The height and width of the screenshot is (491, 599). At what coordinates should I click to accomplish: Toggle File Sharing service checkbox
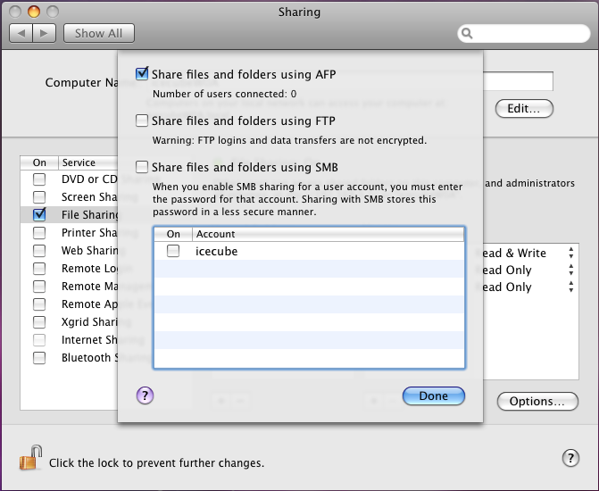39,215
